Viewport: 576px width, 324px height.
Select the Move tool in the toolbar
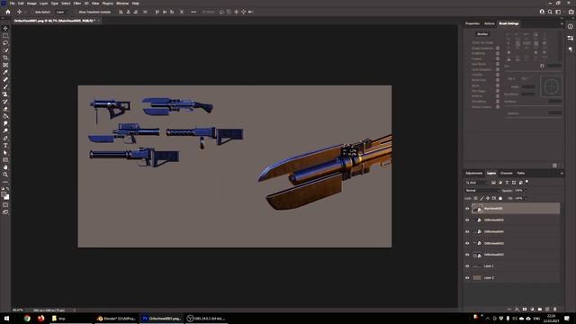(5, 28)
